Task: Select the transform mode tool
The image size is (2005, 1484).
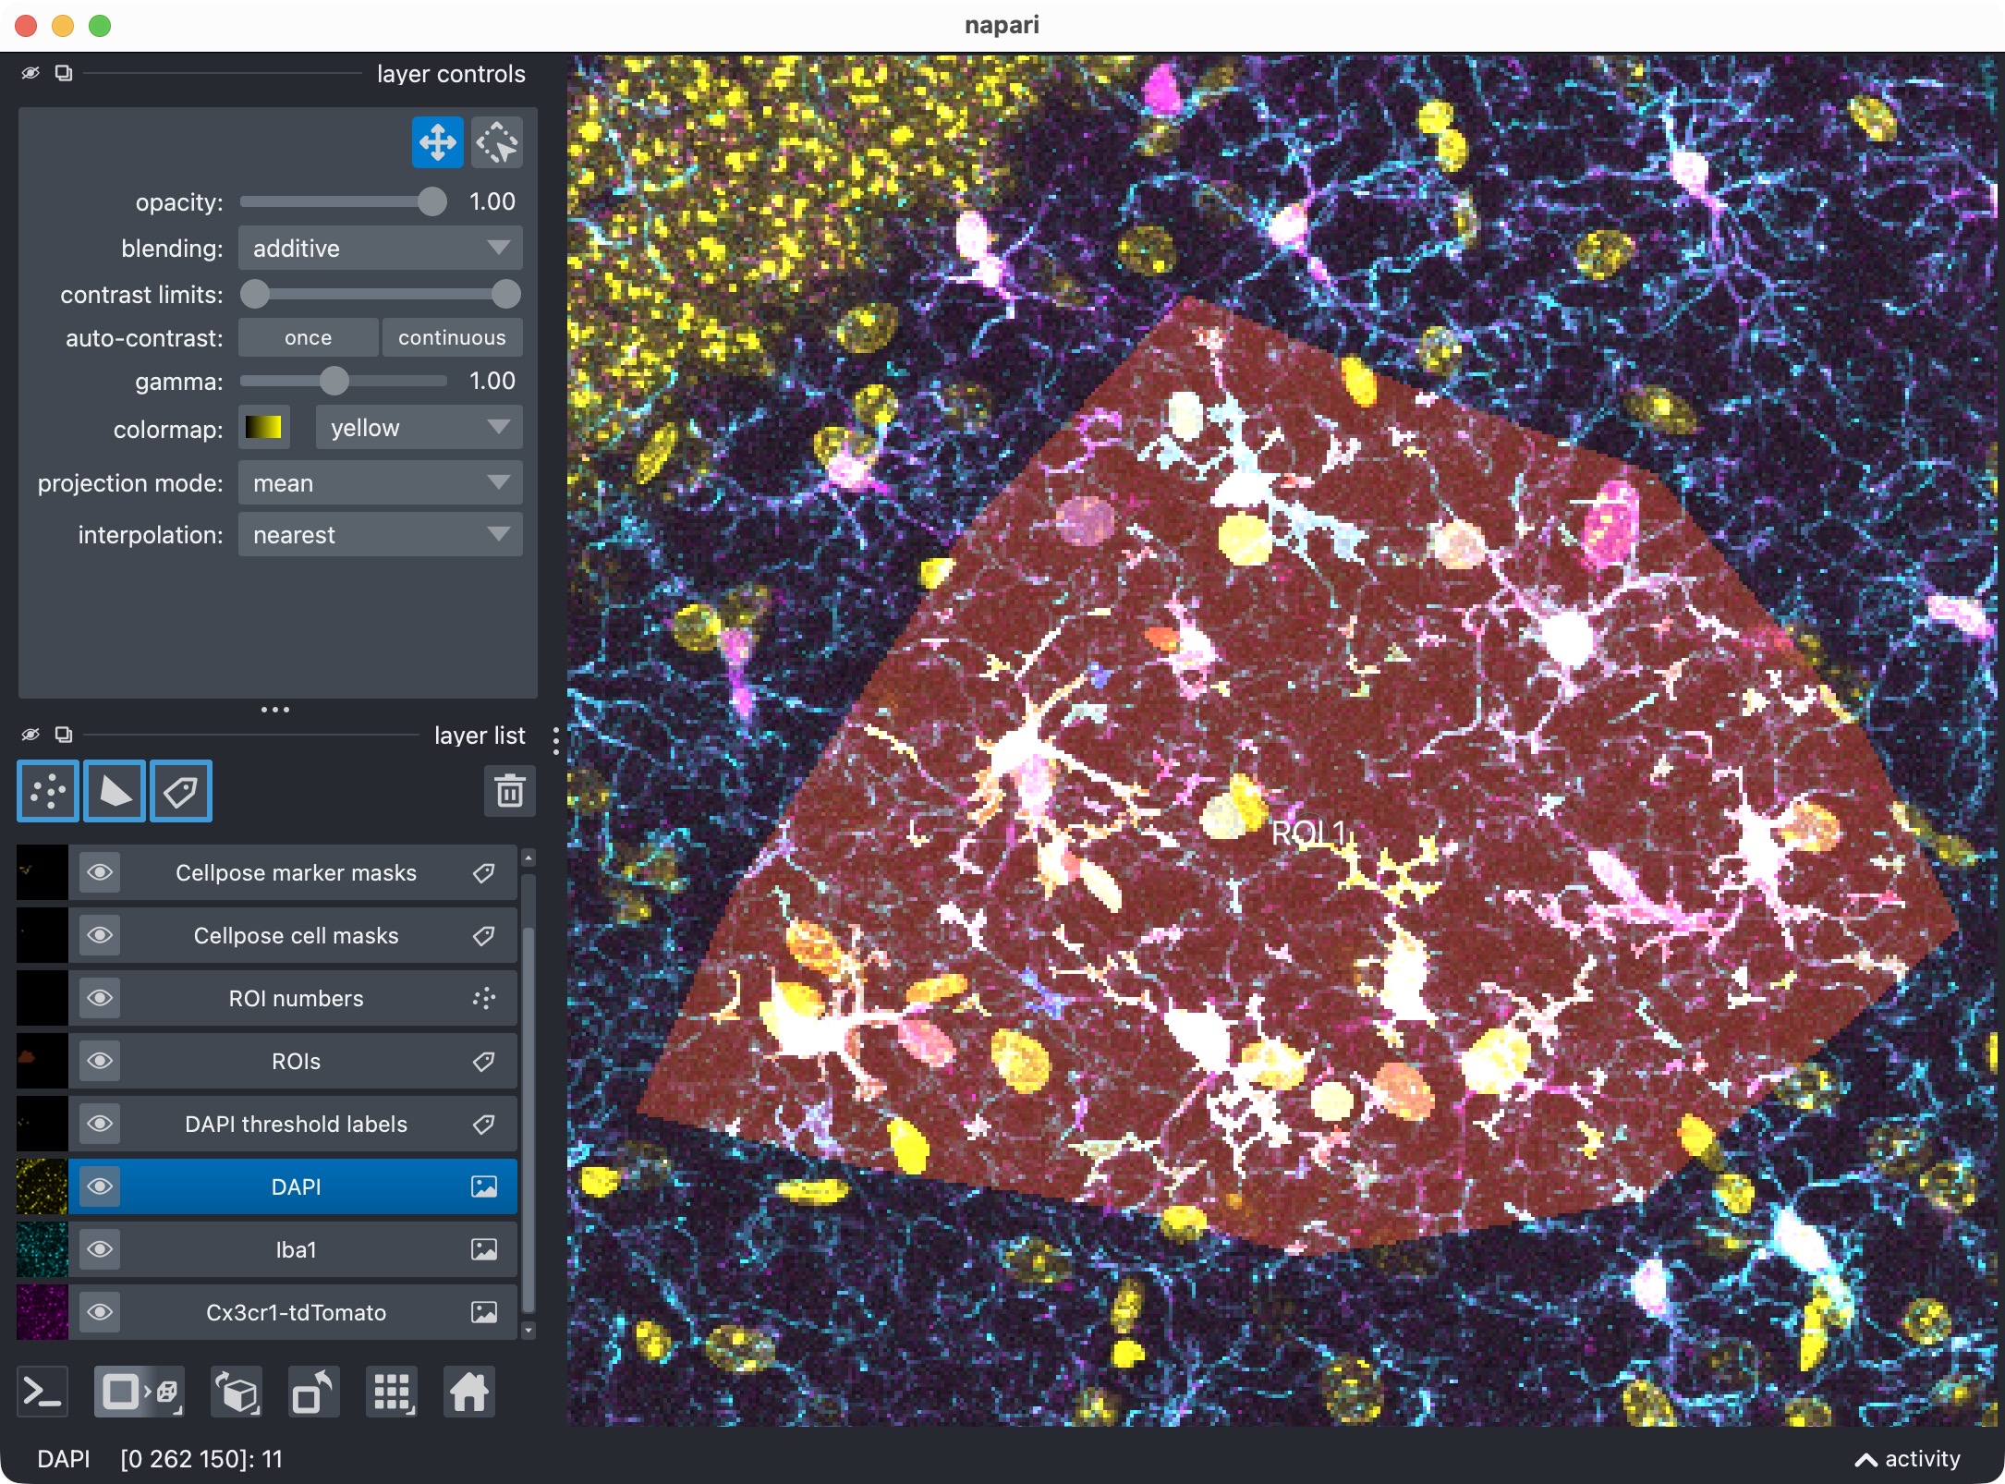Action: (497, 143)
